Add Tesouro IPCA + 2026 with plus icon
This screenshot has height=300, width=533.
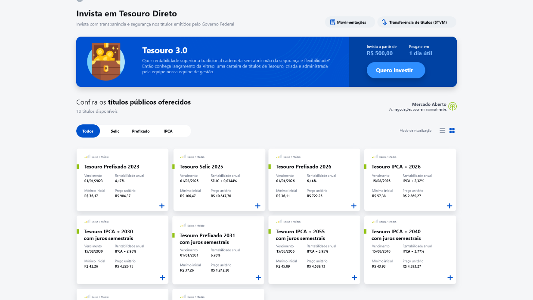coord(449,206)
